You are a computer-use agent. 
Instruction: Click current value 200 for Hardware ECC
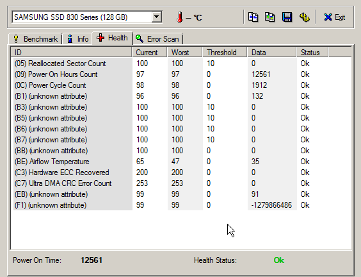(x=142, y=172)
